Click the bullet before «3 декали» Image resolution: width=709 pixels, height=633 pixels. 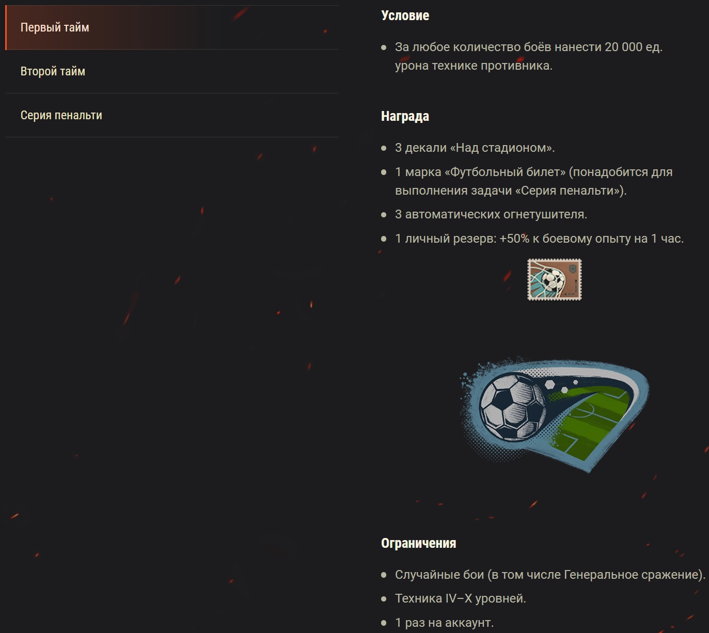(384, 148)
